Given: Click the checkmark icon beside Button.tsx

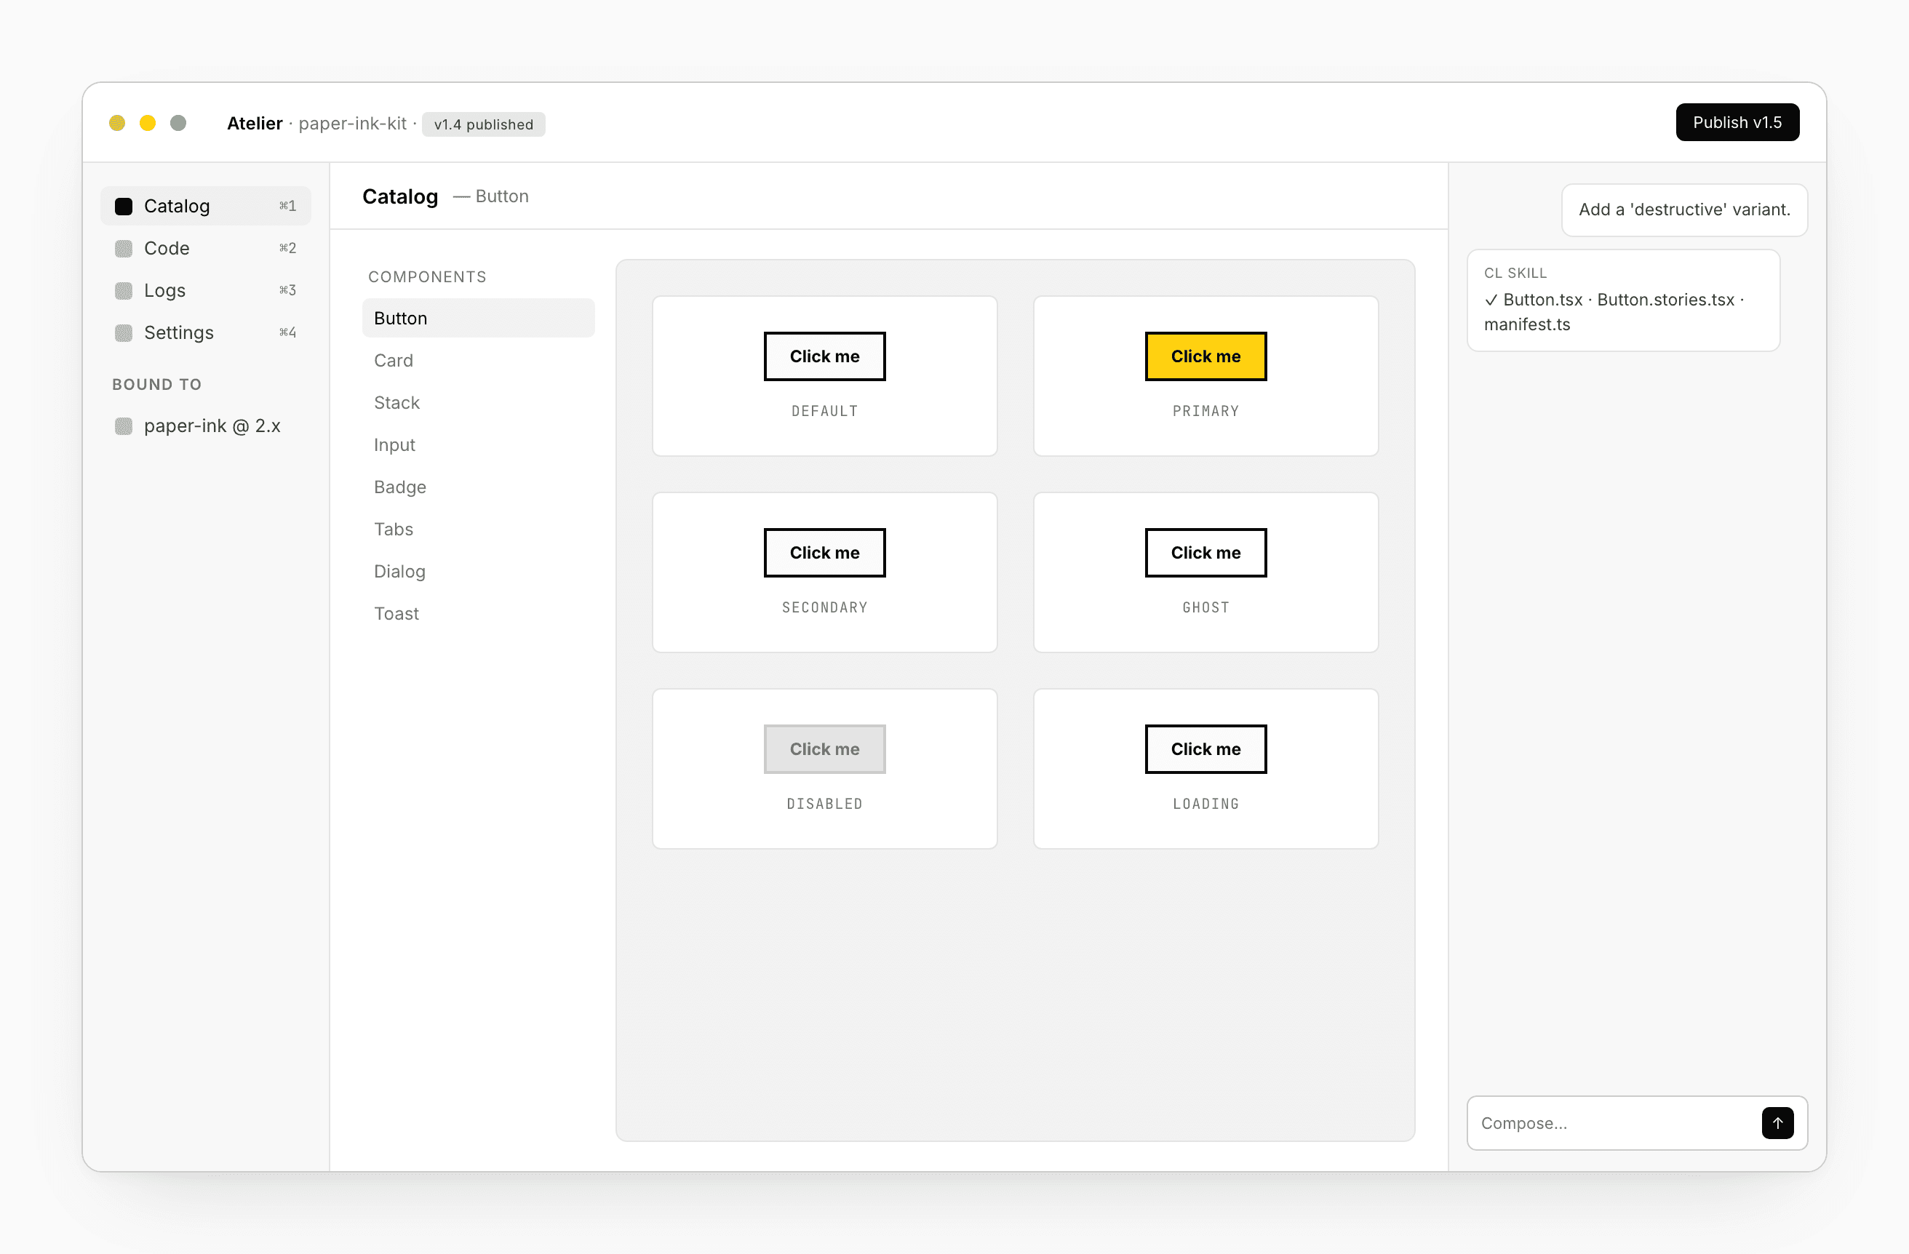Looking at the screenshot, I should coord(1490,300).
